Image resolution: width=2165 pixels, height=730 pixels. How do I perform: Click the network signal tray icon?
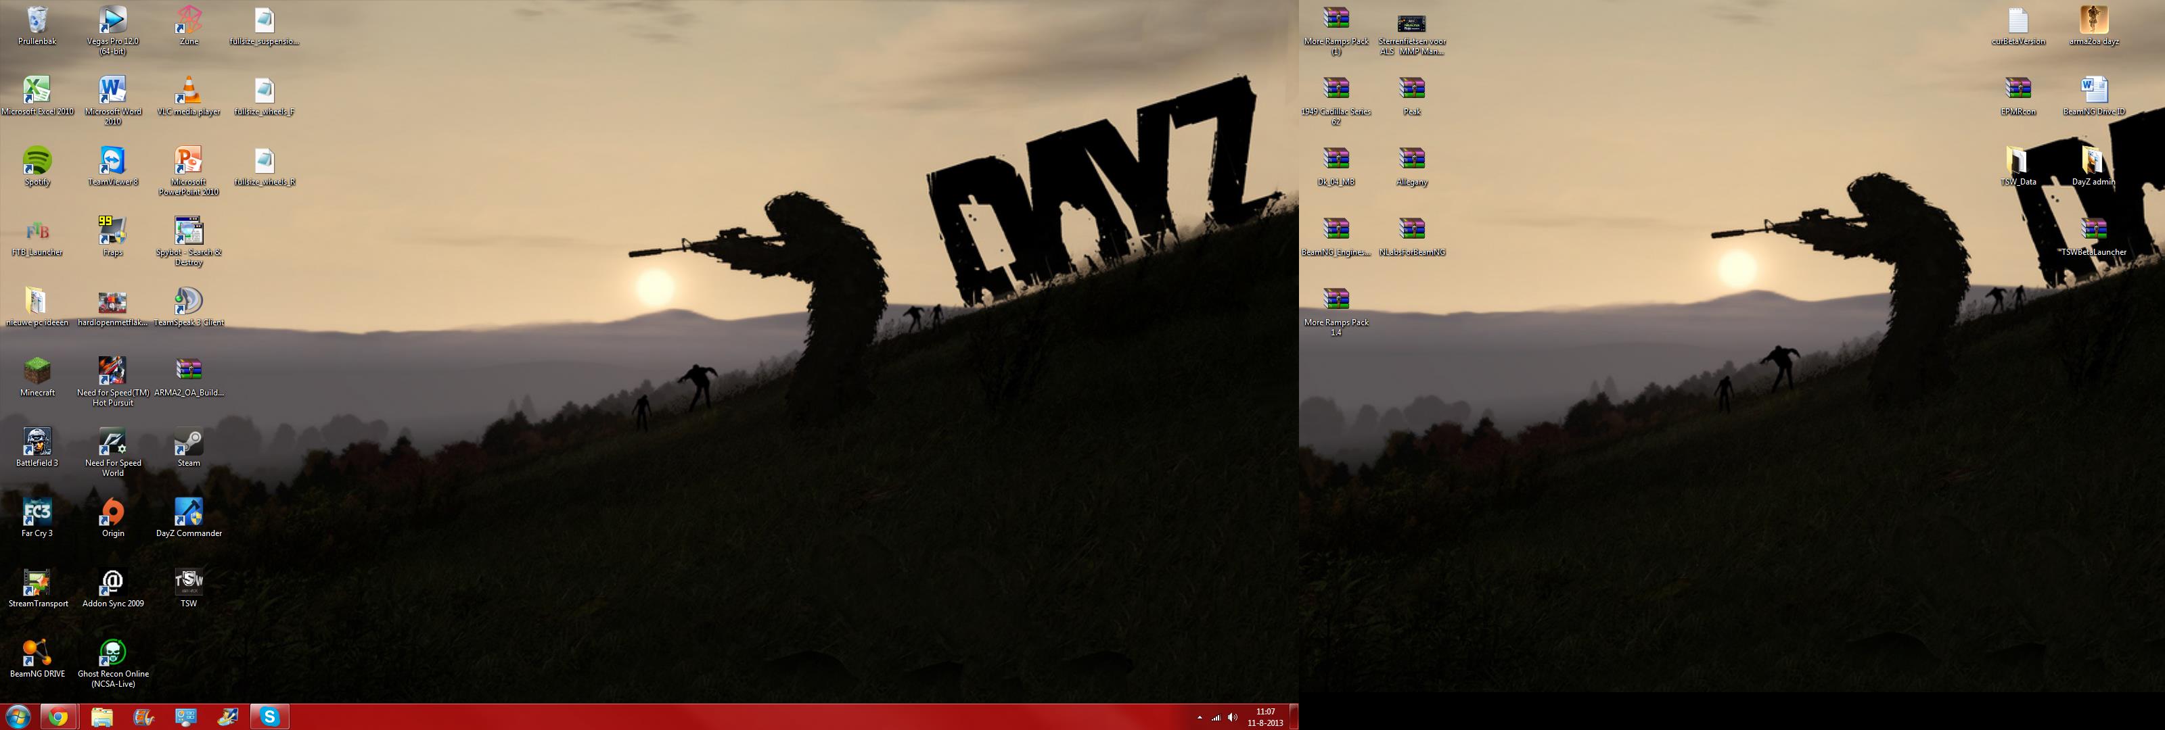tap(1216, 717)
